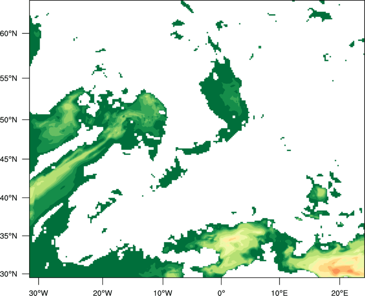Click the 60°N latitude label

9,33
